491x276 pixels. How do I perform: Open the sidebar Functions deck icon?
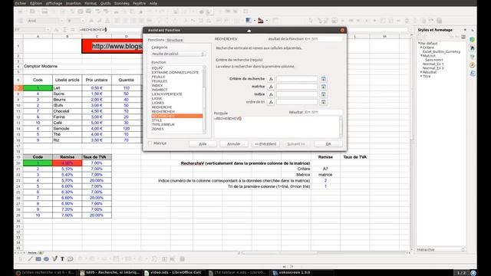473,74
